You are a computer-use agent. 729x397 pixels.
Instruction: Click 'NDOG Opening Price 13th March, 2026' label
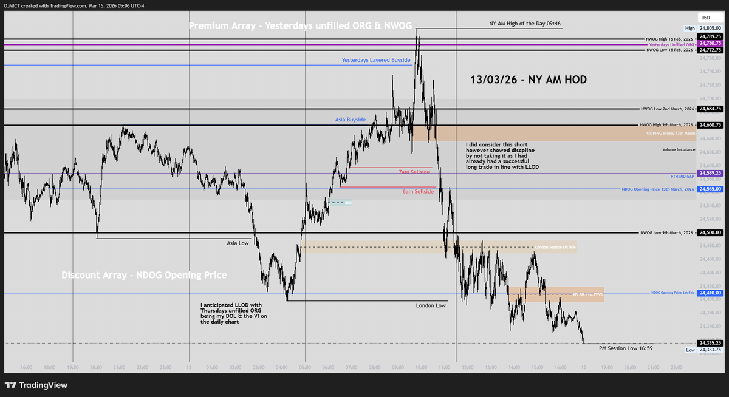[x=658, y=189]
